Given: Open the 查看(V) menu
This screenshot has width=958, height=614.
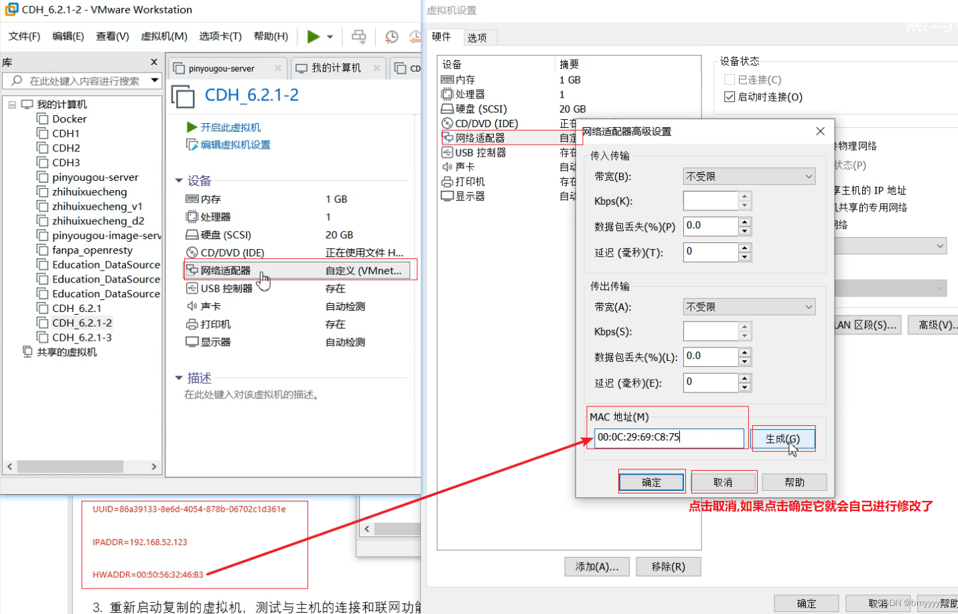Looking at the screenshot, I should [x=113, y=36].
